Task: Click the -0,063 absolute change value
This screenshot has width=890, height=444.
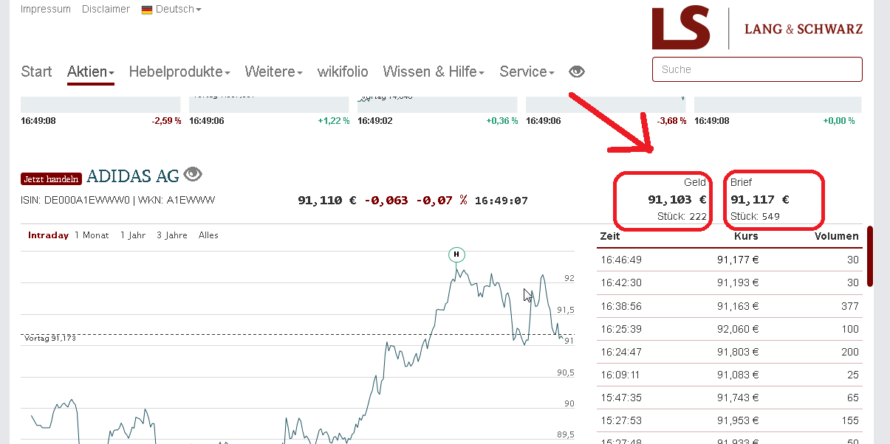Action: point(386,200)
